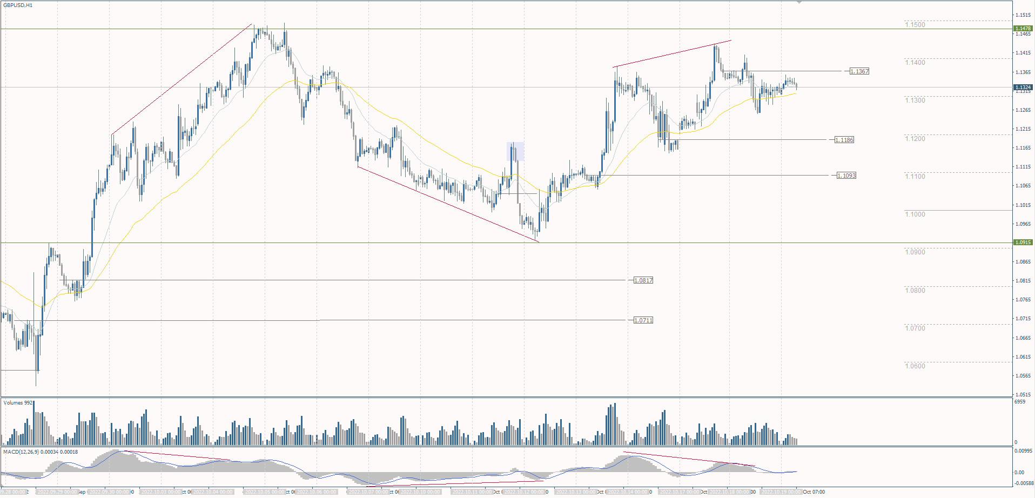Image resolution: width=1035 pixels, height=498 pixels.
Task: Click the 1.0600 round level label
Action: 915,366
